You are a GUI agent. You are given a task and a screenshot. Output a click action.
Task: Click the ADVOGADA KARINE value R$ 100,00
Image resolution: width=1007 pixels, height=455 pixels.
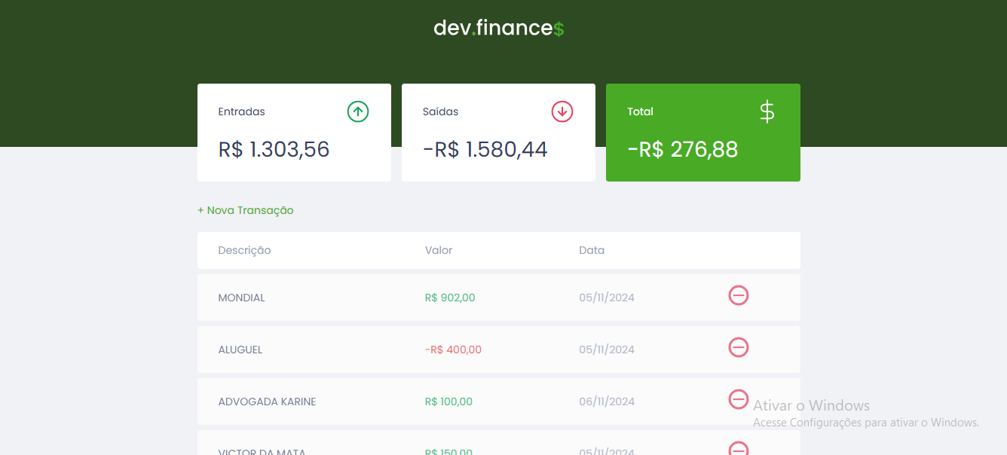click(x=448, y=402)
